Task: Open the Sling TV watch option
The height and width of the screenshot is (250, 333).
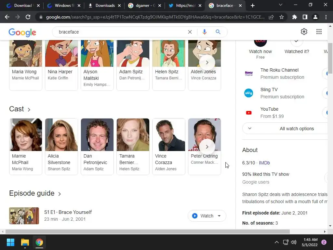Action: point(286,93)
